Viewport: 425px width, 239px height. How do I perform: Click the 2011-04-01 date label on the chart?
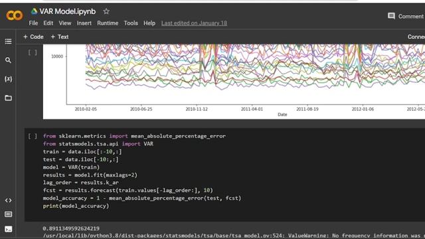tap(252, 109)
